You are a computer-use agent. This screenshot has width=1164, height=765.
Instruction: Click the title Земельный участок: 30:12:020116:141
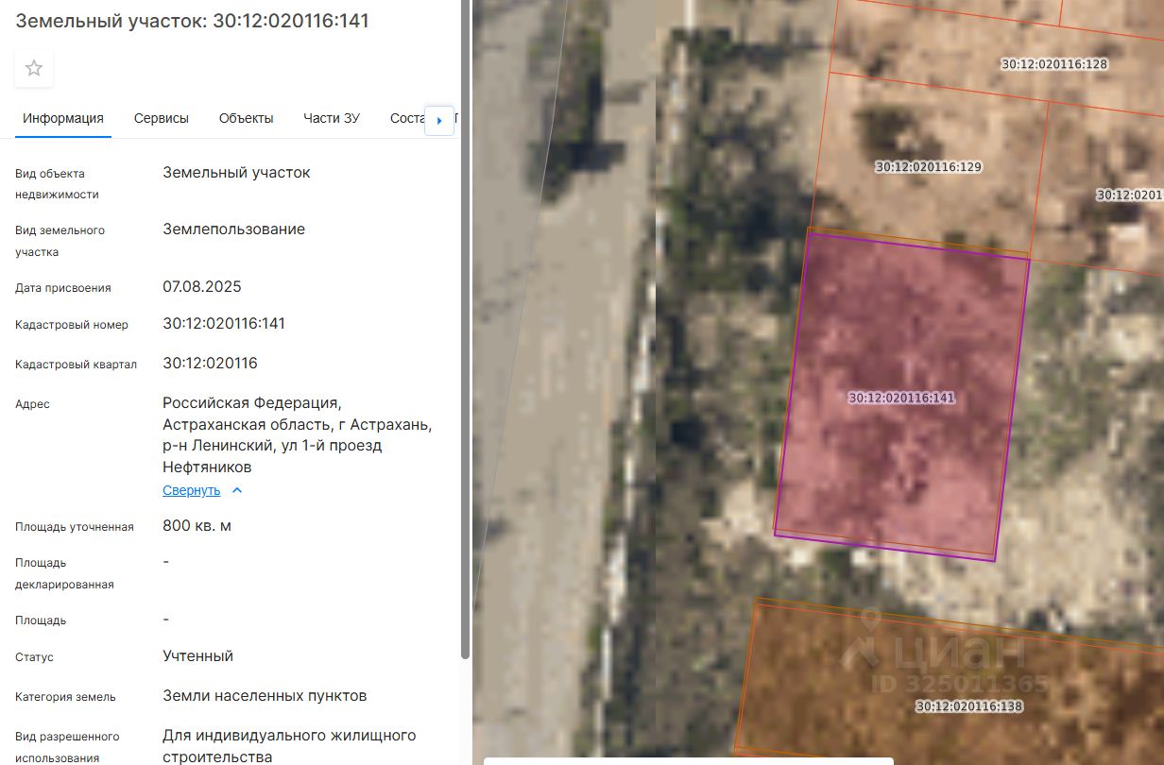tap(192, 21)
